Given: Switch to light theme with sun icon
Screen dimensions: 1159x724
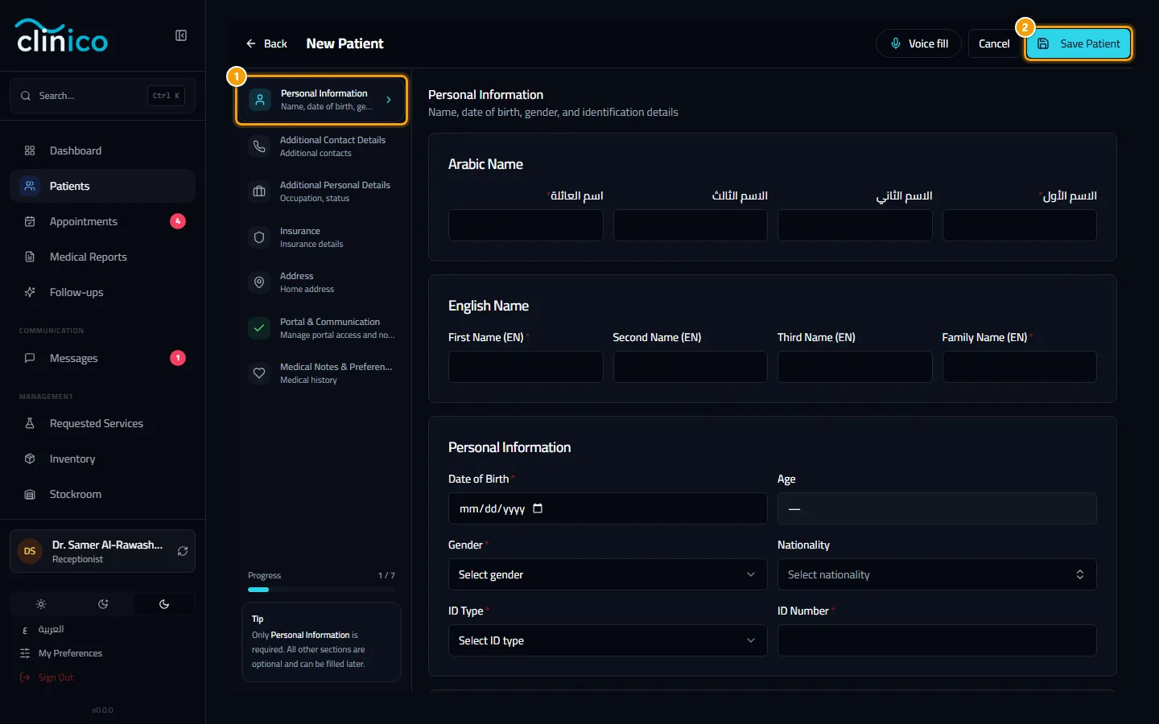Looking at the screenshot, I should coord(41,604).
